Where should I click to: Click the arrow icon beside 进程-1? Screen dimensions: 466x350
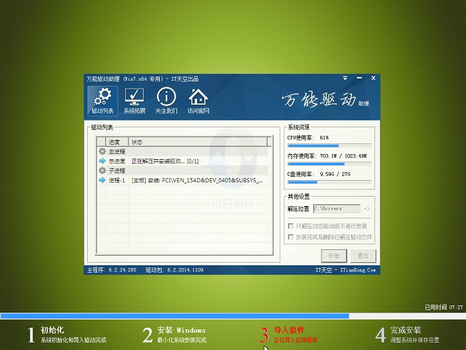[x=103, y=180]
